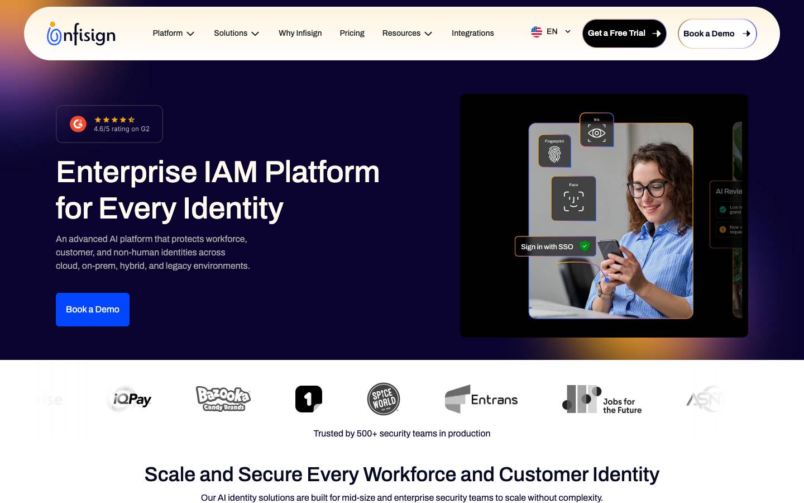Click the AI Review orange warning icon

[x=722, y=229]
